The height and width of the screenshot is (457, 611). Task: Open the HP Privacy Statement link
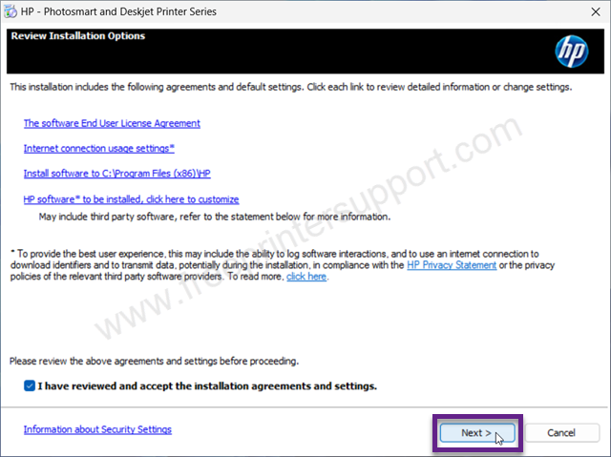pos(452,265)
